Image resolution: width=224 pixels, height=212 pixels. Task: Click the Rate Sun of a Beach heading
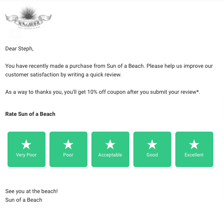[x=30, y=114]
